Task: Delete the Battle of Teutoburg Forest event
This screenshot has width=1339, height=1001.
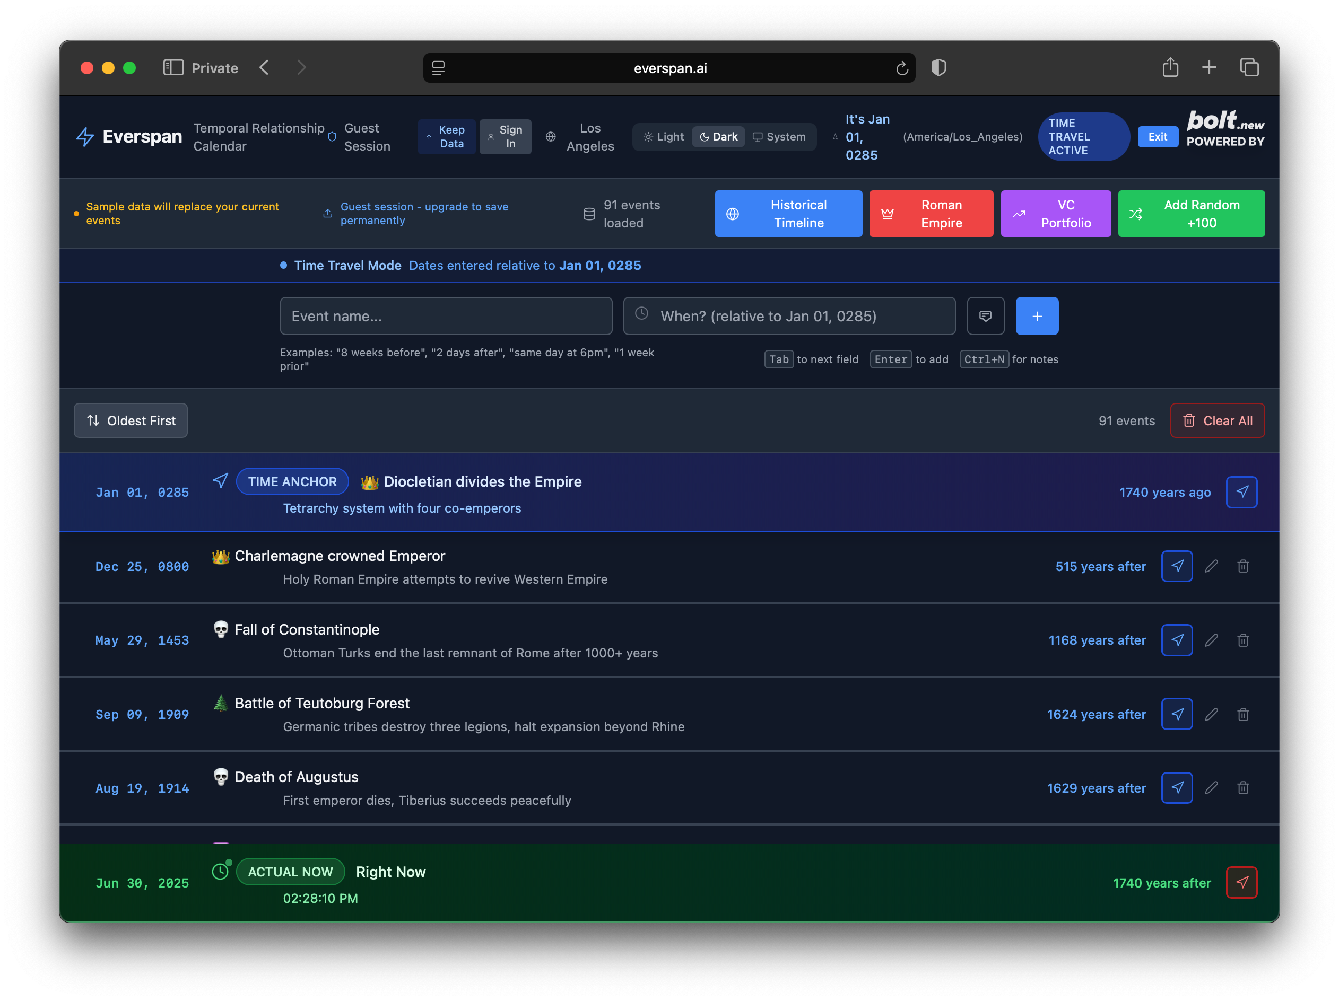Action: [x=1243, y=714]
